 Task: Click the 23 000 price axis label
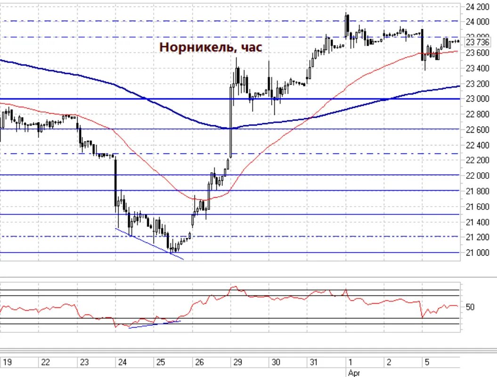(477, 99)
